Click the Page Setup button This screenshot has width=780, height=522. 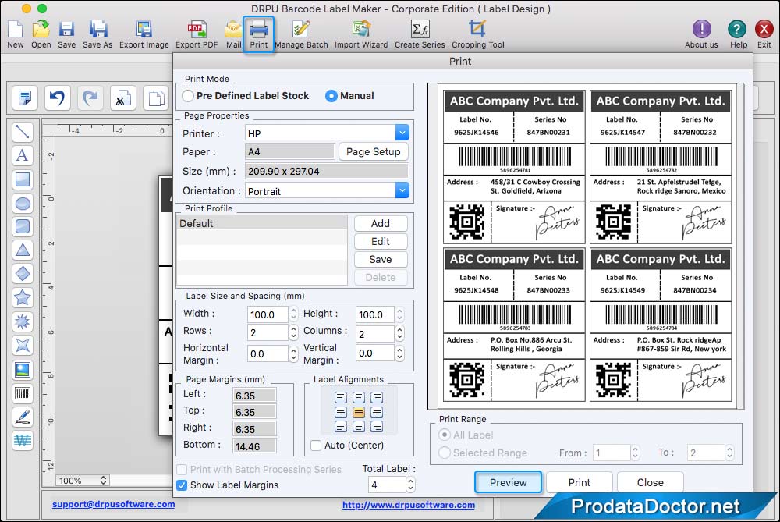[x=373, y=152]
